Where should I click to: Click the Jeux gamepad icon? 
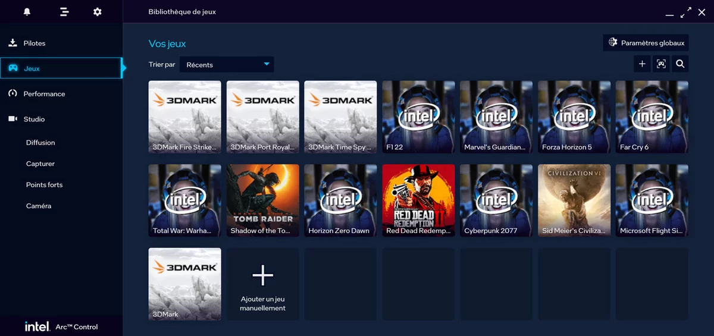pos(12,68)
